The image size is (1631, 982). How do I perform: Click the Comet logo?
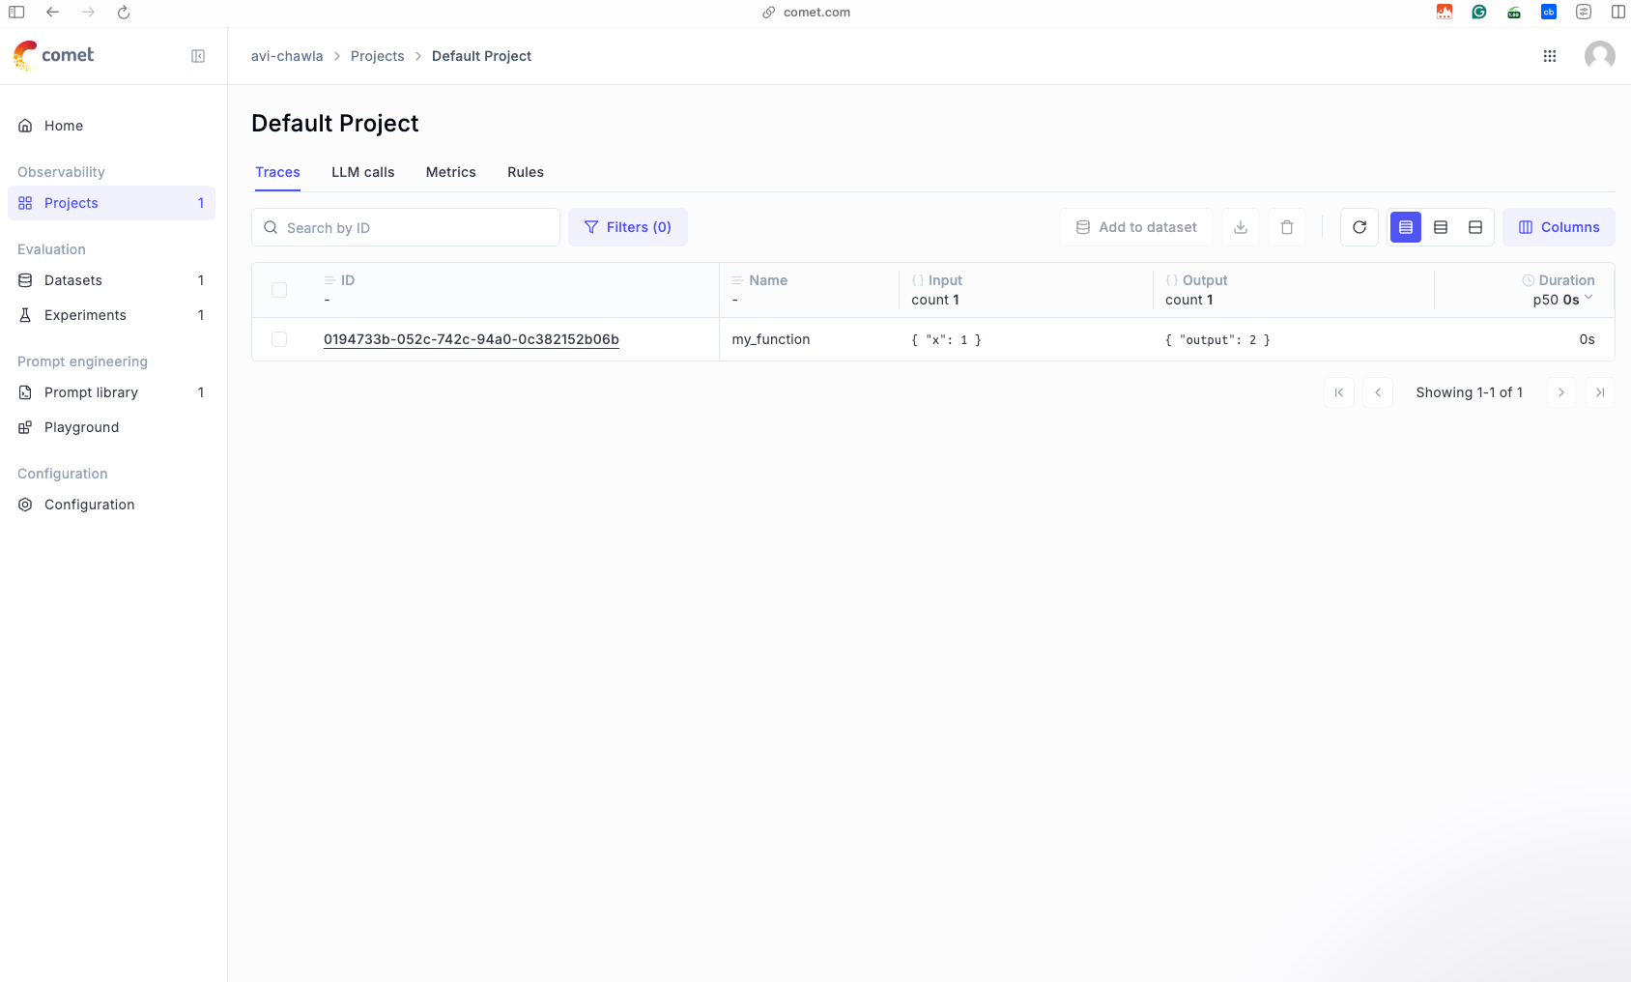pyautogui.click(x=53, y=55)
